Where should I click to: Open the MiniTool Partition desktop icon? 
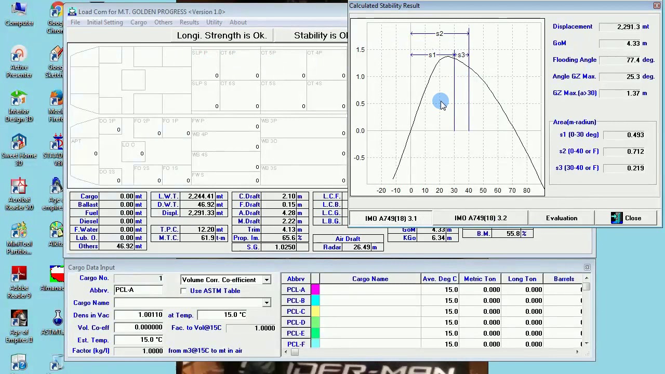click(x=19, y=240)
